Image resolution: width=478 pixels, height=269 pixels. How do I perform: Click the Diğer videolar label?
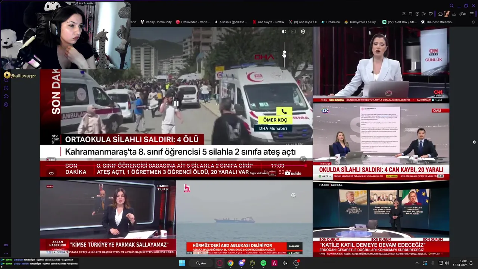(258, 173)
